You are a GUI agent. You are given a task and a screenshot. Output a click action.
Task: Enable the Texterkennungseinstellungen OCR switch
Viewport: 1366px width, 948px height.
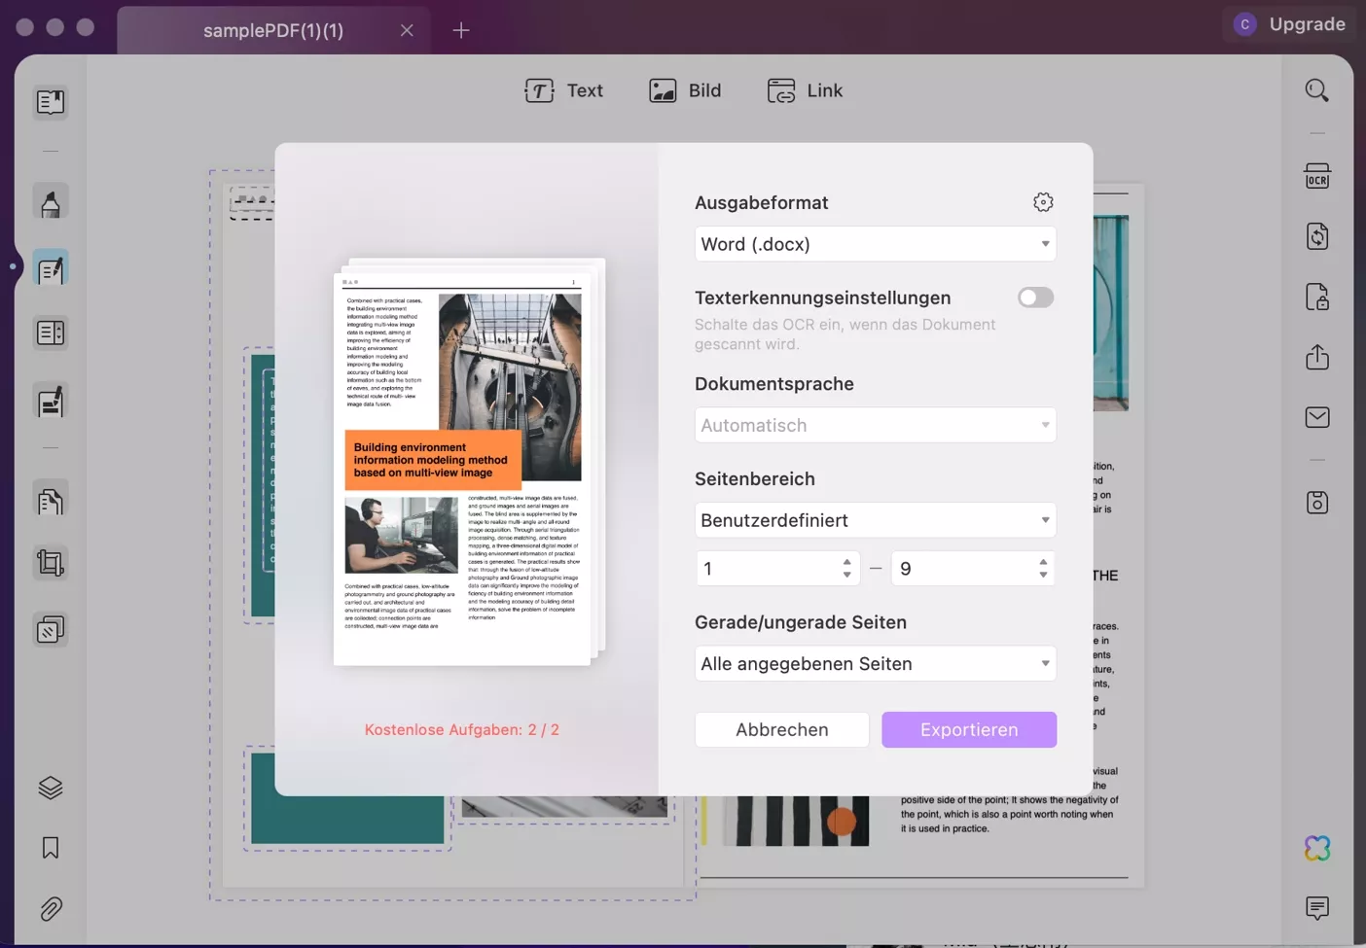1034,297
